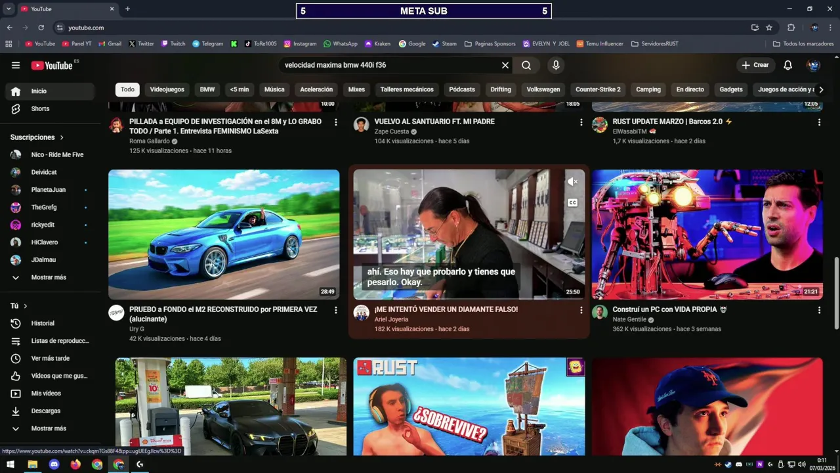Open options menu for Nate Gentile video
This screenshot has height=473, width=840.
point(819,309)
